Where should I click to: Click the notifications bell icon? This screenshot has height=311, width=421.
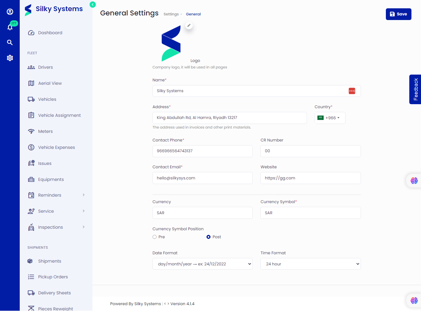[x=10, y=27]
